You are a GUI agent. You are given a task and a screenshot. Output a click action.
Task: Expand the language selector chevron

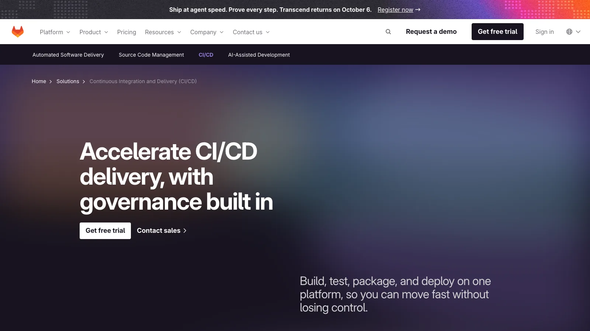click(x=578, y=32)
